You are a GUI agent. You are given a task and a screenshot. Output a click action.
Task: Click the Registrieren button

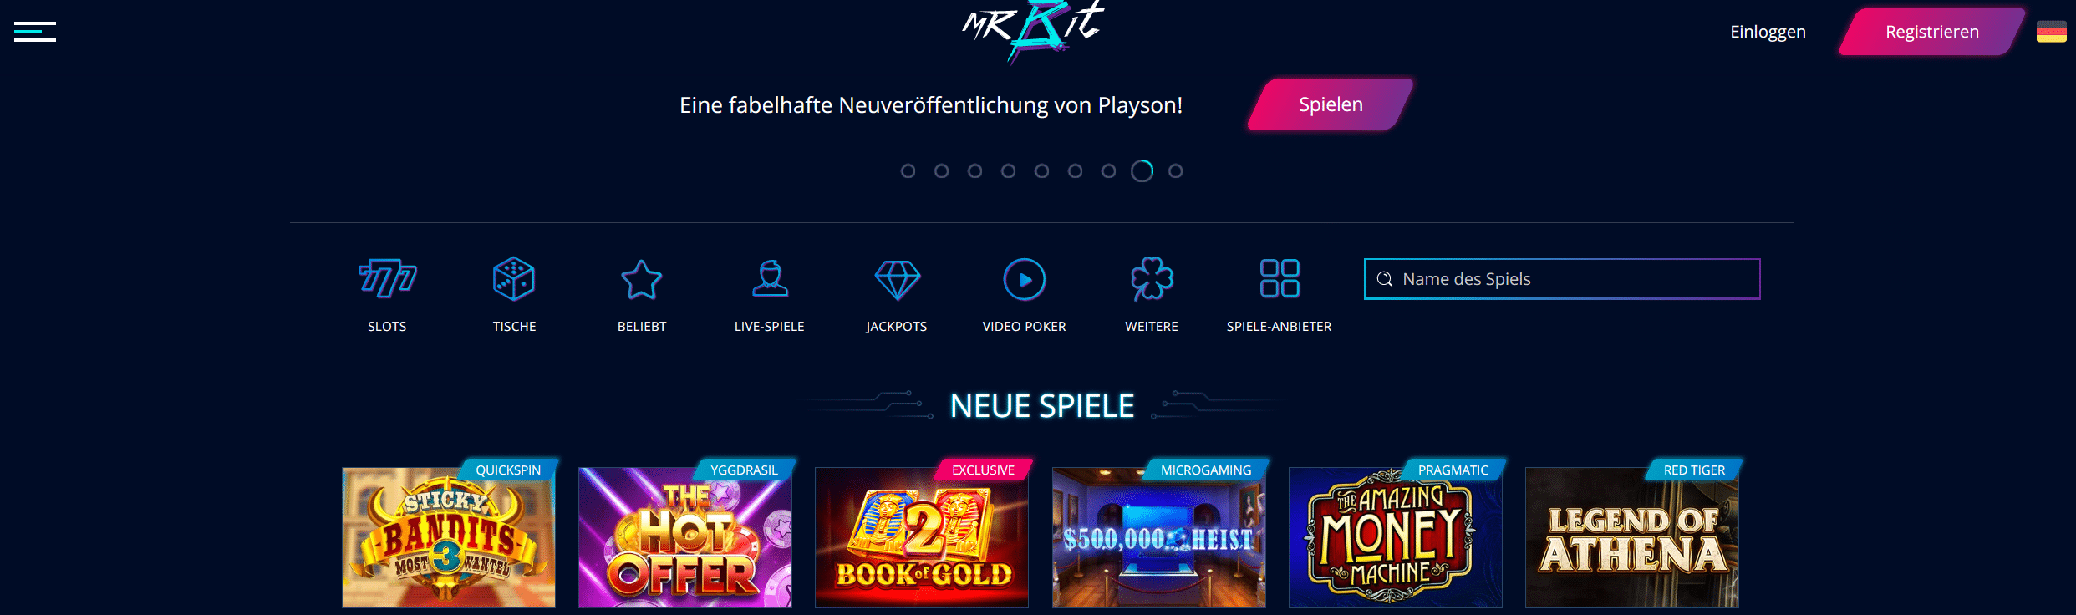1931,32
